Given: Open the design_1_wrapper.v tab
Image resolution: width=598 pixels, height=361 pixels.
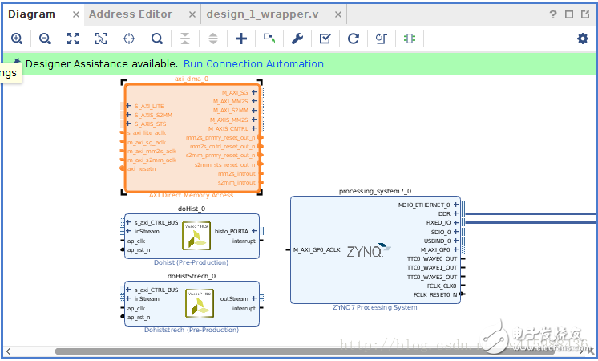Looking at the screenshot, I should pos(262,14).
